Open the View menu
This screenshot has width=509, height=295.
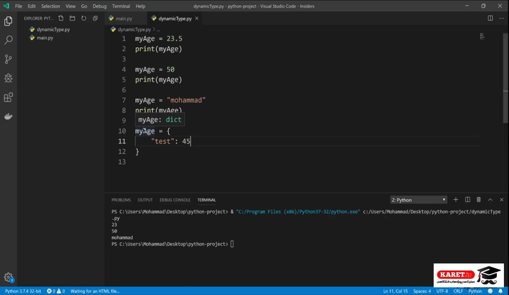click(70, 6)
